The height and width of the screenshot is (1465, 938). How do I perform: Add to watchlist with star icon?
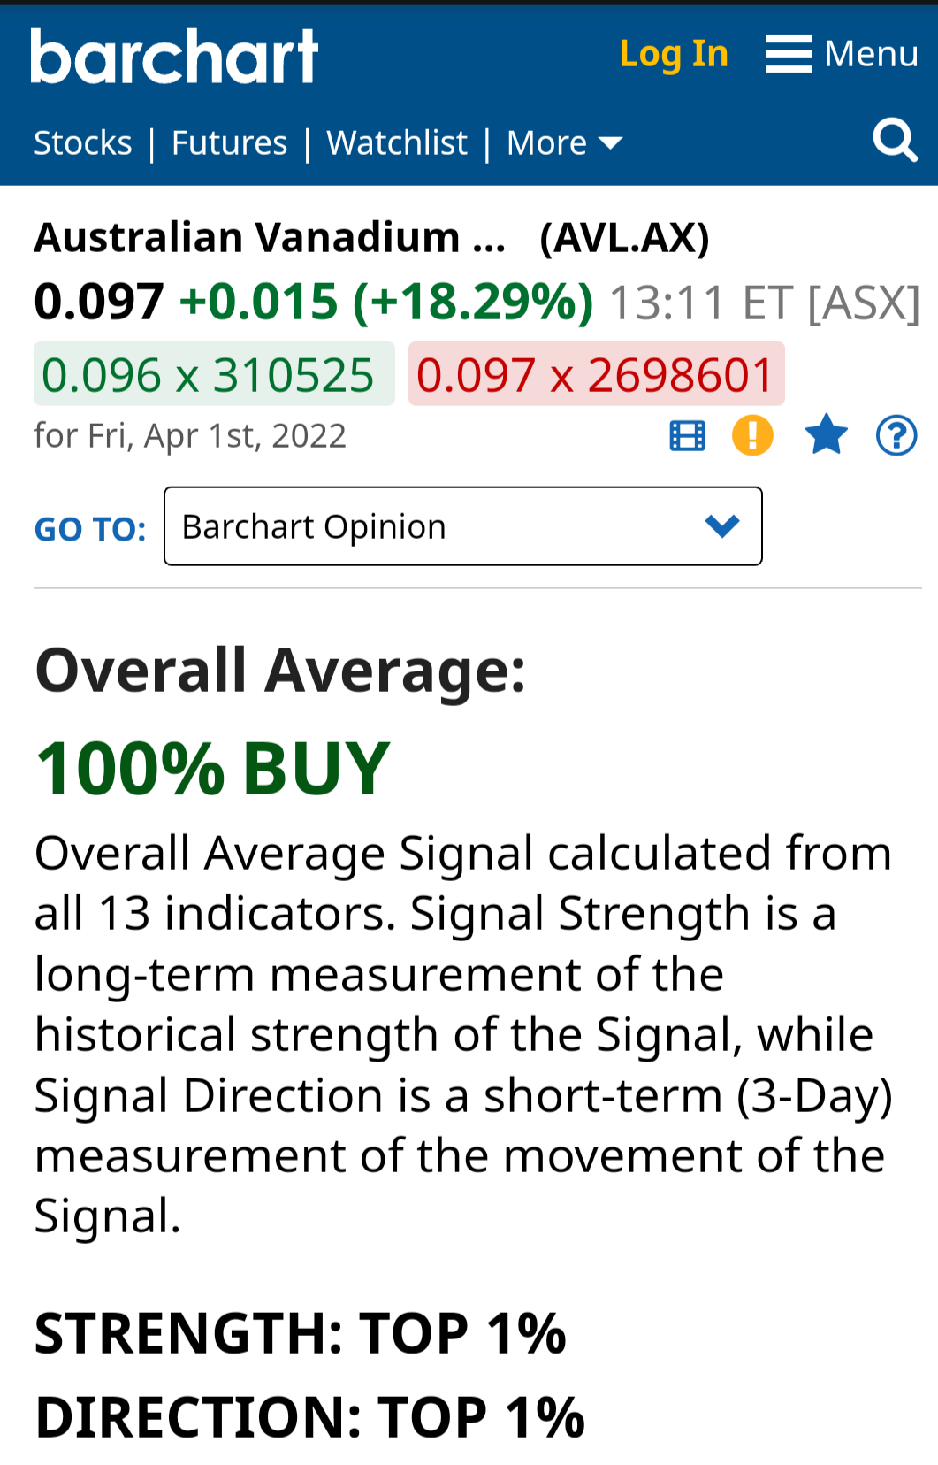pos(826,434)
